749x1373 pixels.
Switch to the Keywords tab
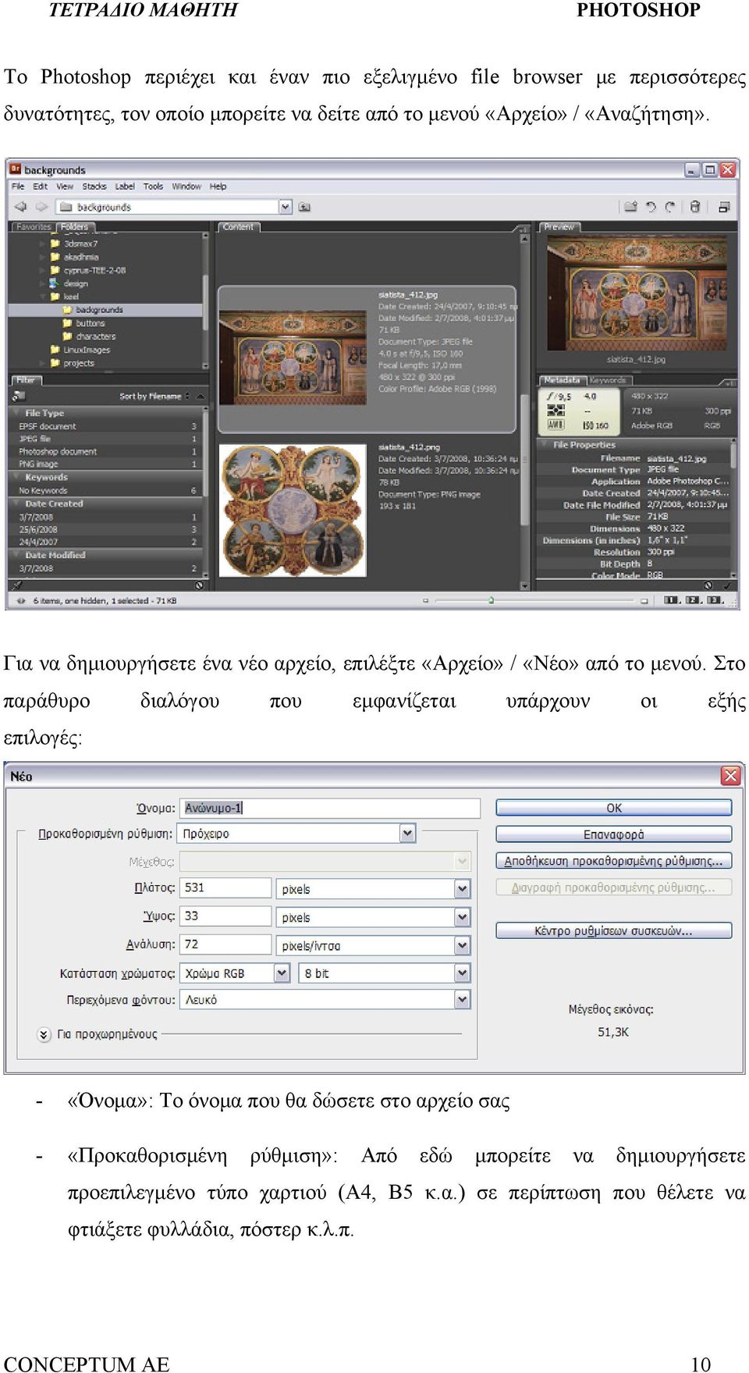click(x=608, y=380)
